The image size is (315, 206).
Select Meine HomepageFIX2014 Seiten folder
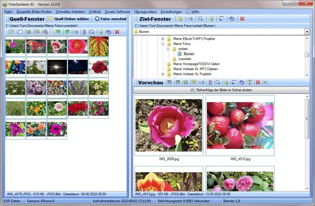coord(196,64)
